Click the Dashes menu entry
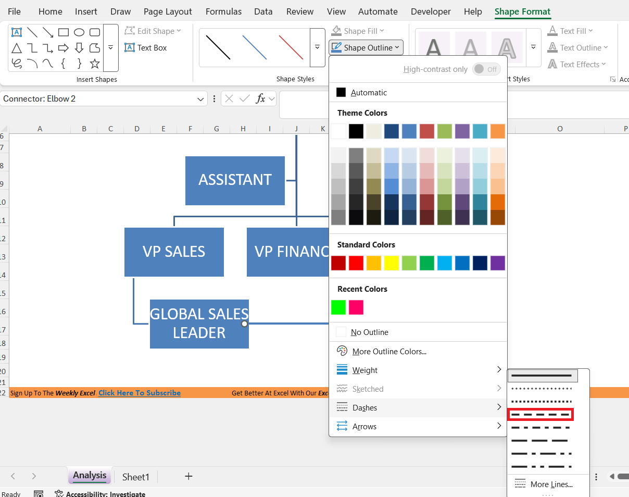This screenshot has height=497, width=629. click(418, 407)
